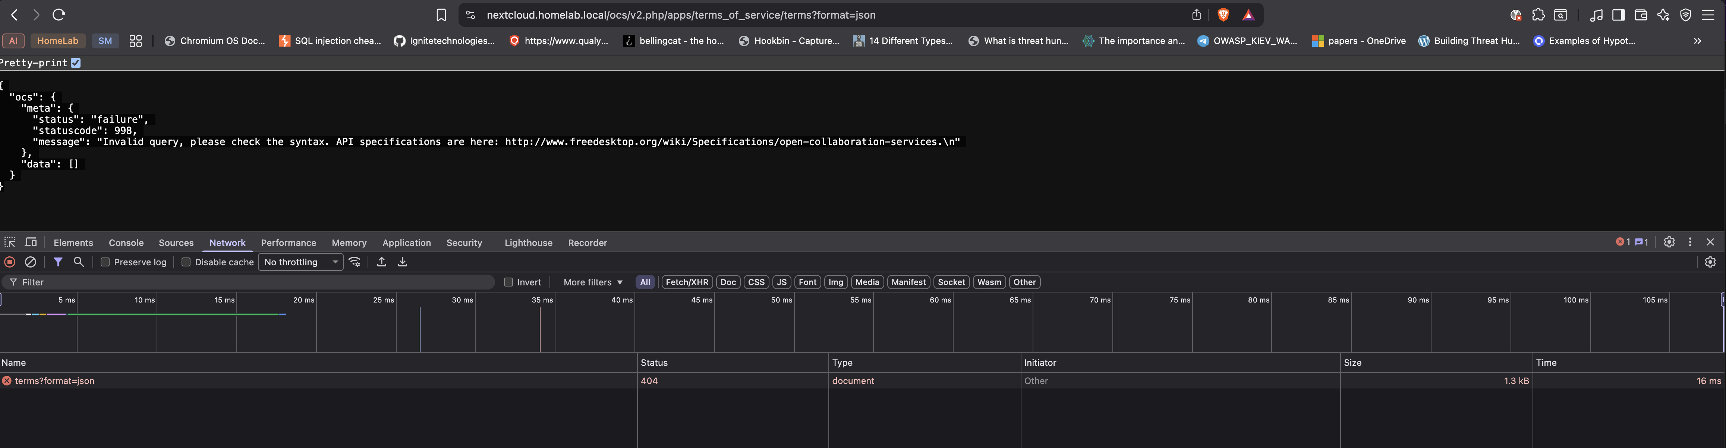1726x448 pixels.
Task: Clear the network log
Action: pos(30,262)
